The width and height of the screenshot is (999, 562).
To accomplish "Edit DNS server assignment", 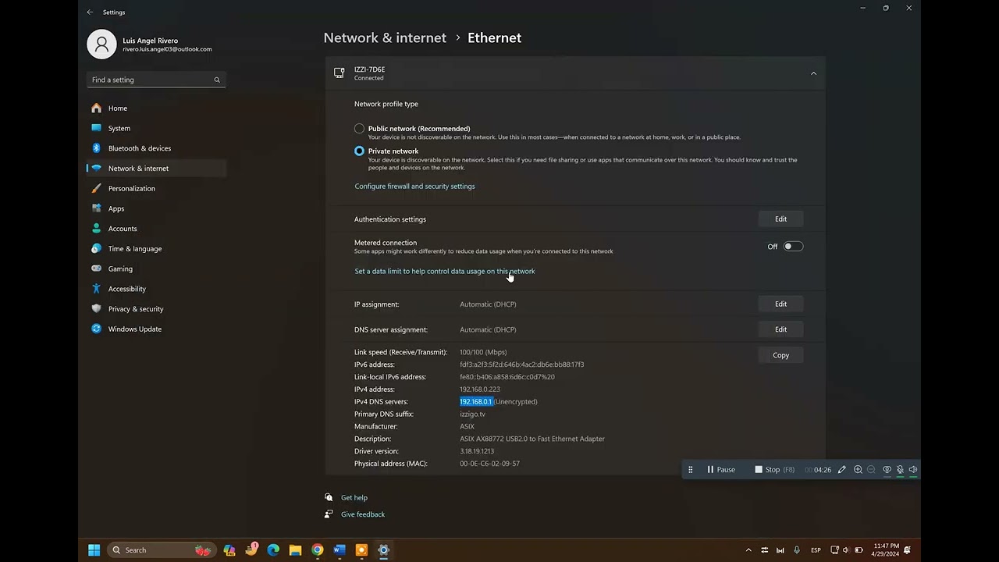I will point(780,329).
